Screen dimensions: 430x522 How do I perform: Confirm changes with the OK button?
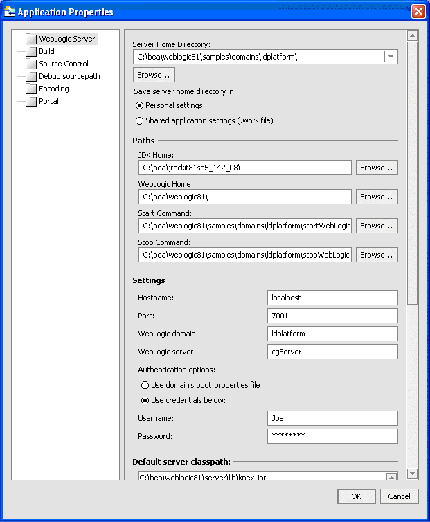coord(357,496)
